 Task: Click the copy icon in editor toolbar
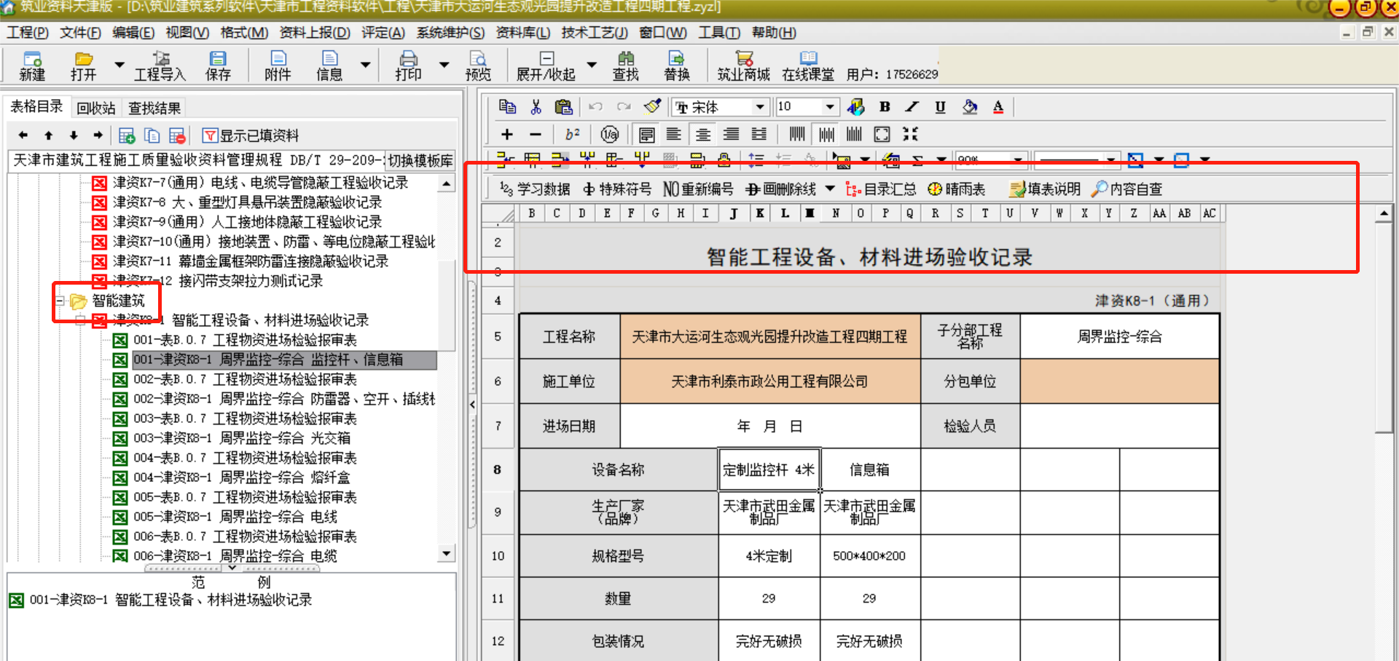508,107
